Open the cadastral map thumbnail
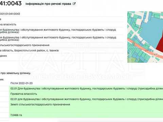 (x=145, y=37)
